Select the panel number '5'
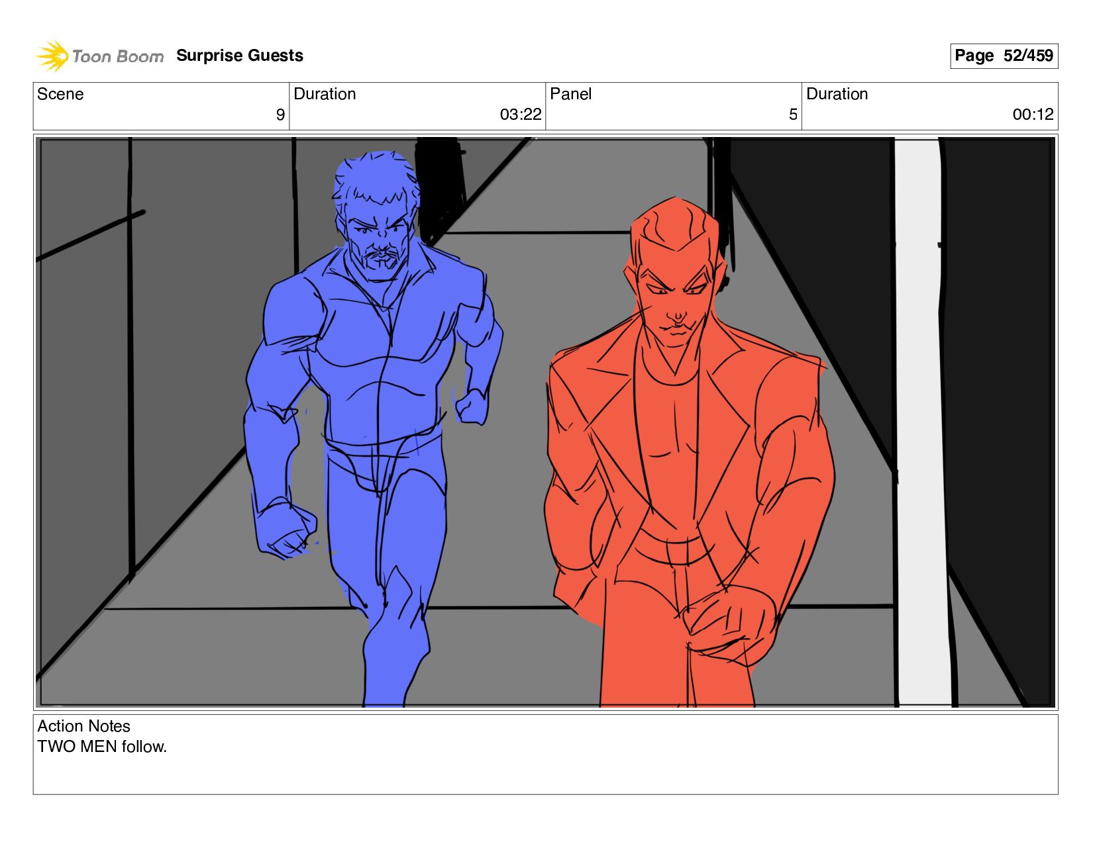1093x844 pixels. (793, 115)
